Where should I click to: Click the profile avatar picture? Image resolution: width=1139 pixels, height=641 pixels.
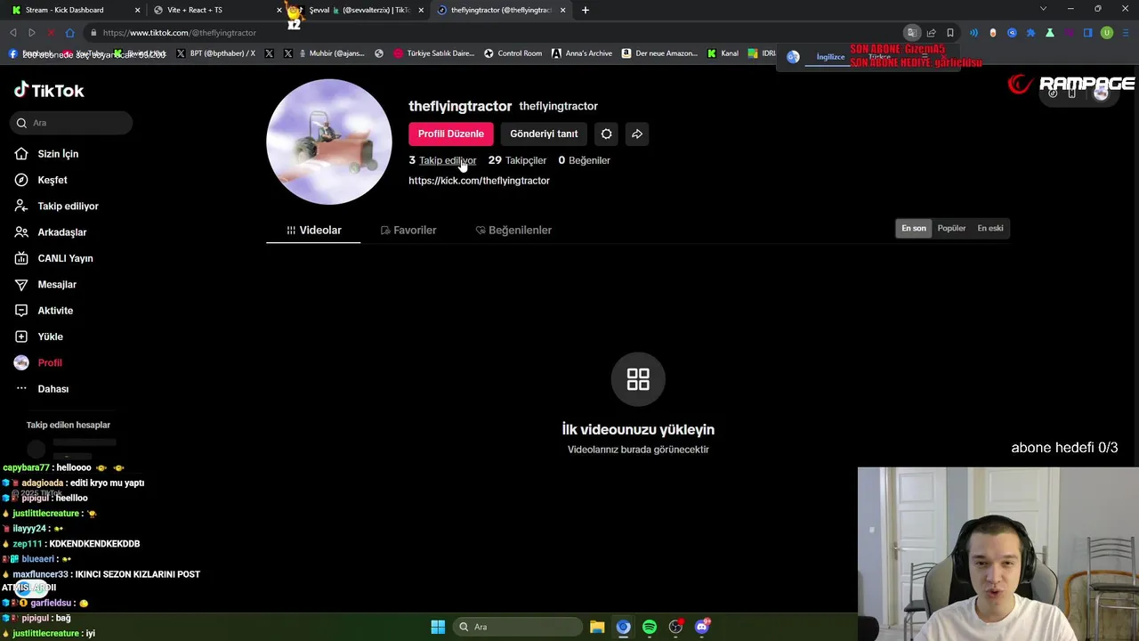click(x=329, y=142)
